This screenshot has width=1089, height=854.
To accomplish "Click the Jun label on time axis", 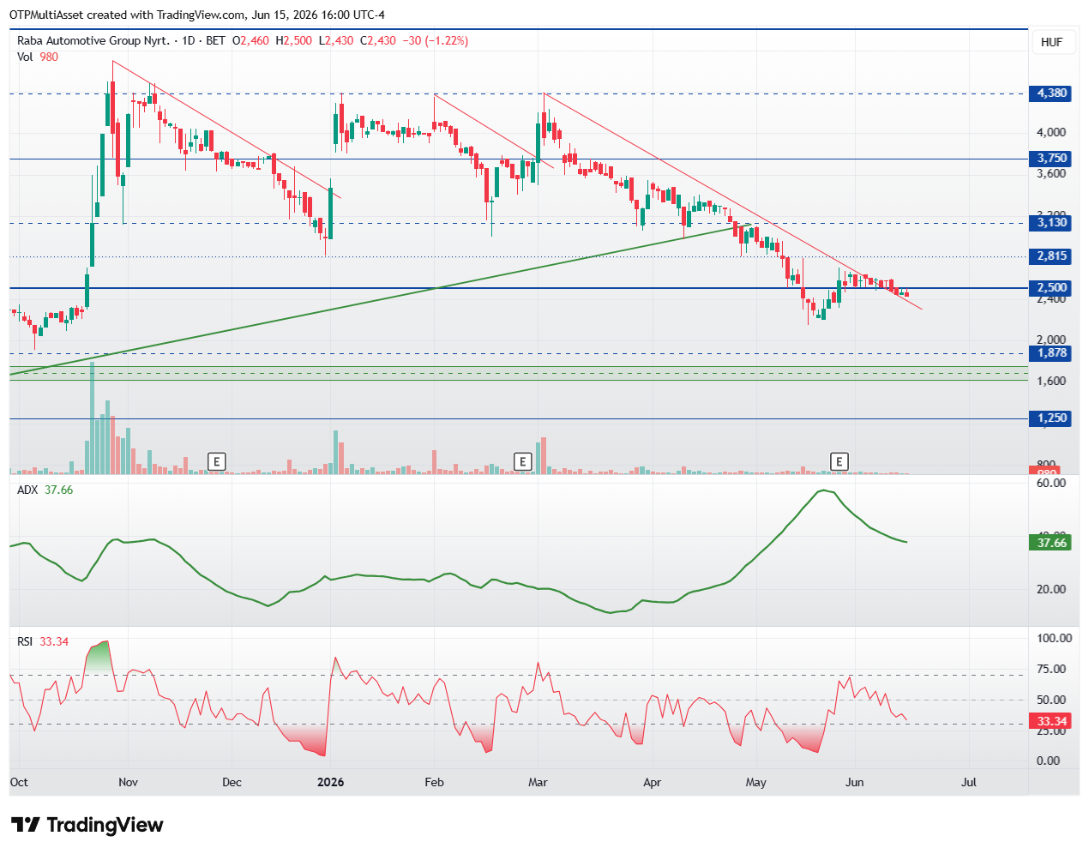I will (855, 782).
